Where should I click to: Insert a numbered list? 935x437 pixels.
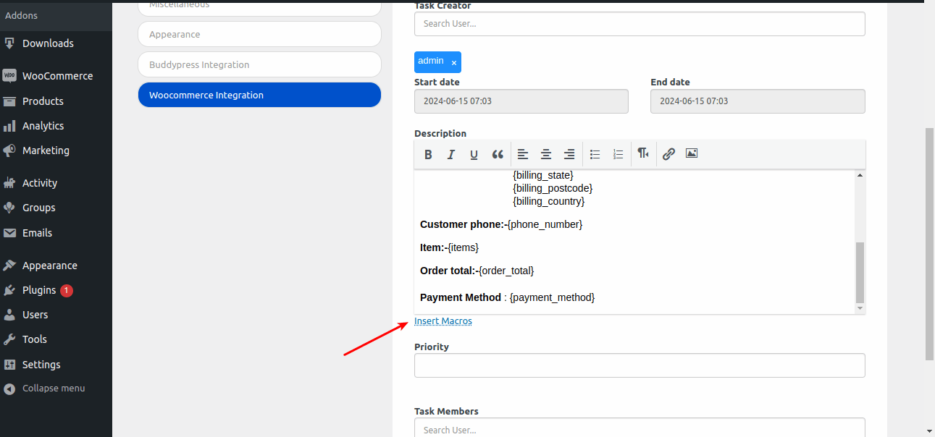coord(619,154)
